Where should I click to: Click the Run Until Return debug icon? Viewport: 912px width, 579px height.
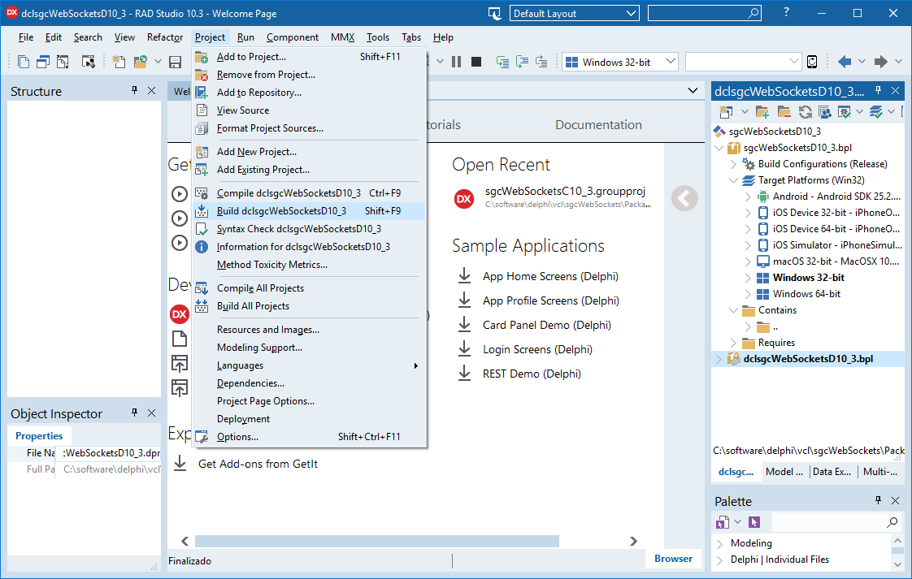point(541,62)
